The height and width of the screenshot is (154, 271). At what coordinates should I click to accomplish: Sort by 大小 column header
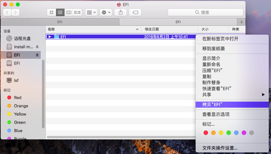[213, 29]
